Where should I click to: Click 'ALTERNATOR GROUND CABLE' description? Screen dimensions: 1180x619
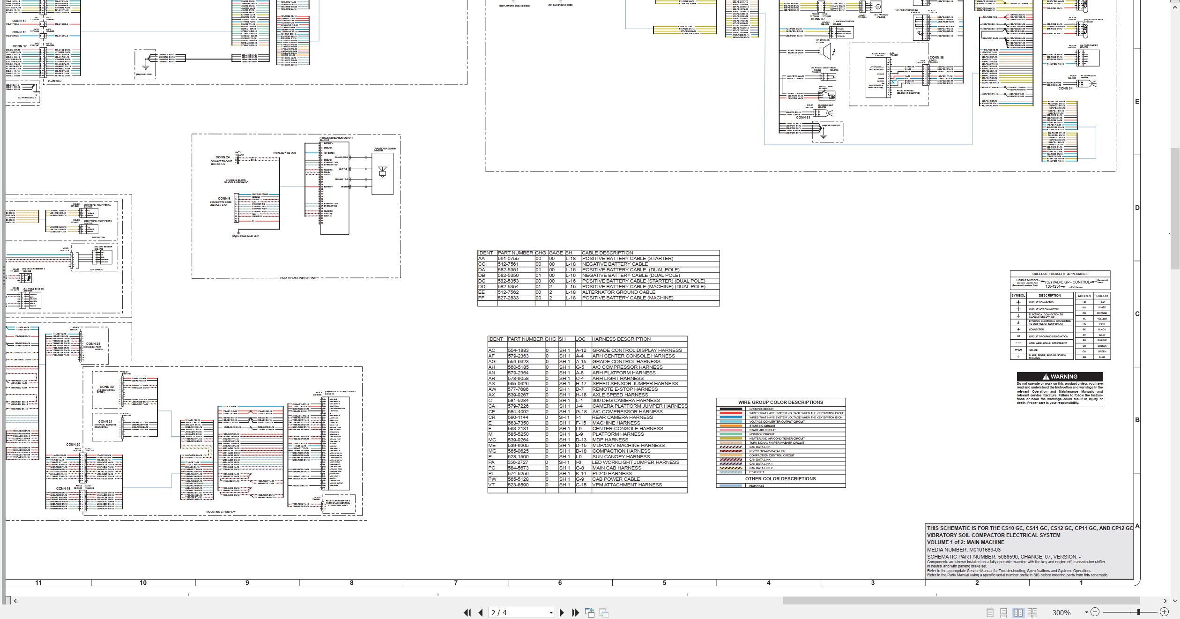[x=618, y=292]
